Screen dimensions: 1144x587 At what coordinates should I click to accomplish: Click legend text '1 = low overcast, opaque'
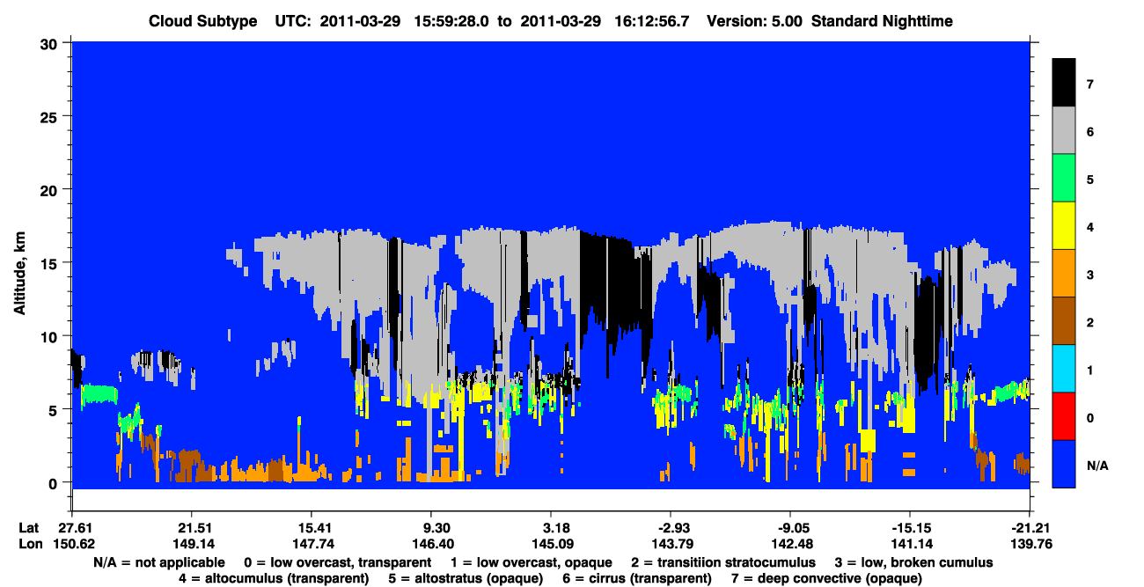530,561
